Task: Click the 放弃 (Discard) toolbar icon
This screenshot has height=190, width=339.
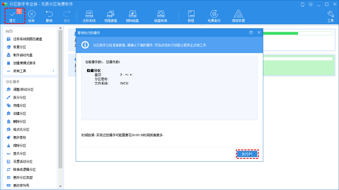Action: click(x=32, y=16)
